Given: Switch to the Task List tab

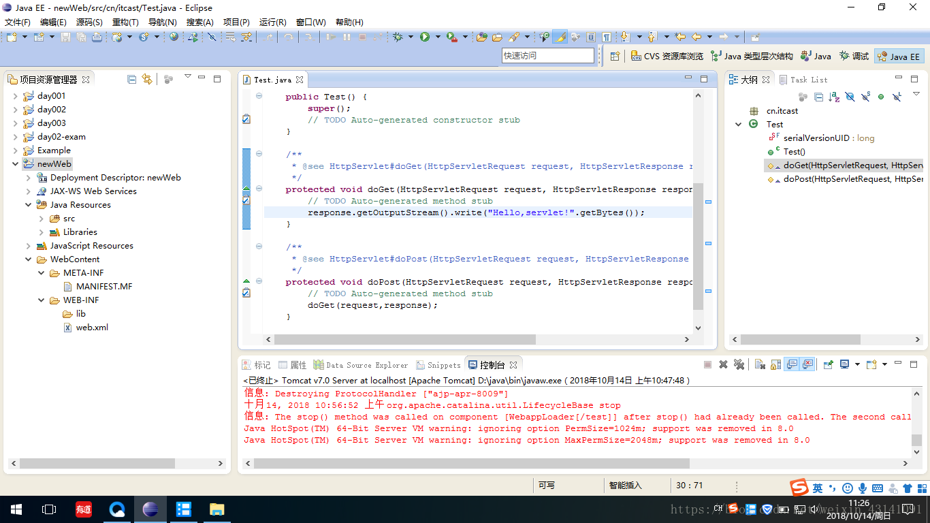Looking at the screenshot, I should (803, 80).
